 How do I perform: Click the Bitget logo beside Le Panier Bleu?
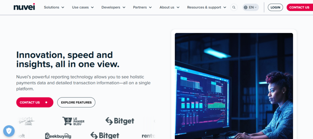click(x=120, y=121)
